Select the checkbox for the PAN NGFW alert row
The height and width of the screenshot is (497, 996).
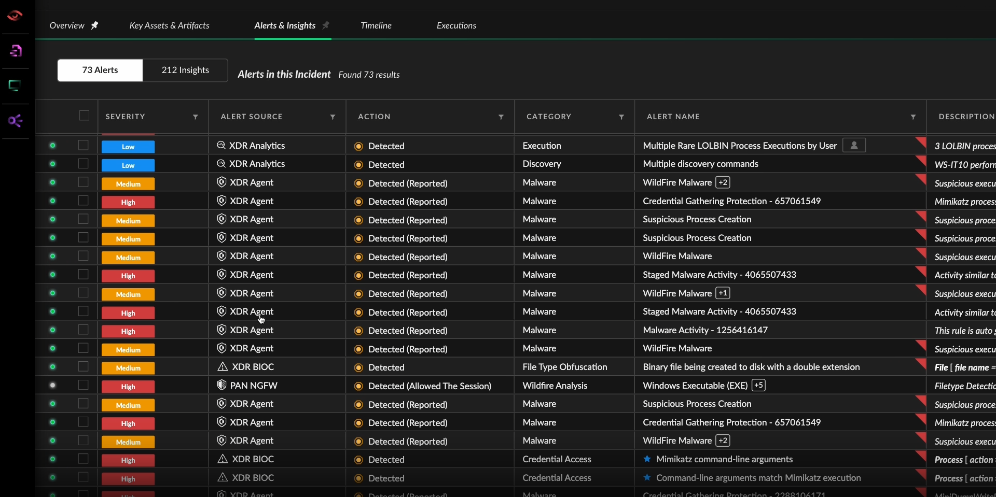click(84, 385)
